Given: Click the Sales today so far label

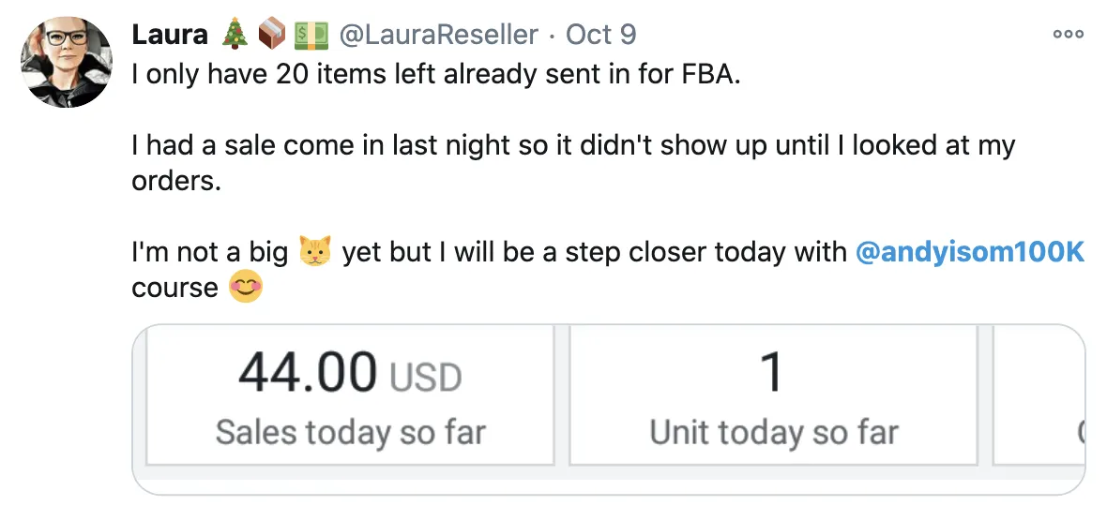Looking at the screenshot, I should (x=351, y=432).
